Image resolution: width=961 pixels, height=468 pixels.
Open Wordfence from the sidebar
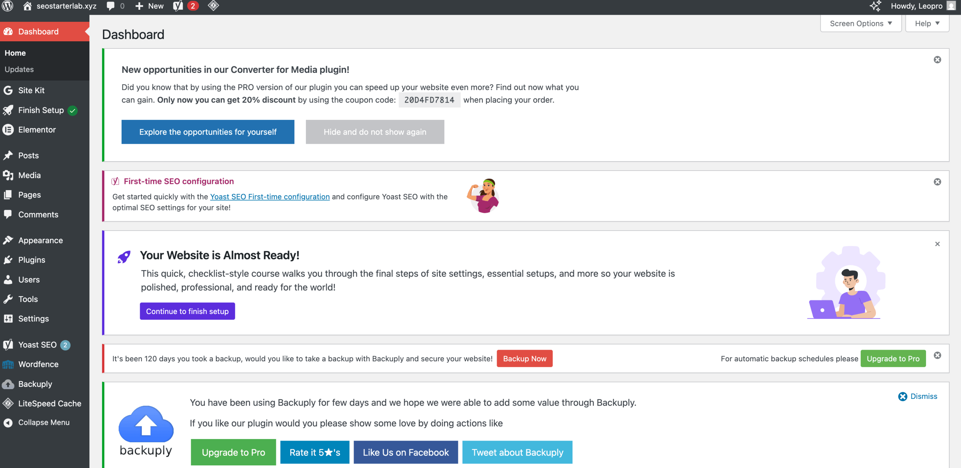[38, 364]
